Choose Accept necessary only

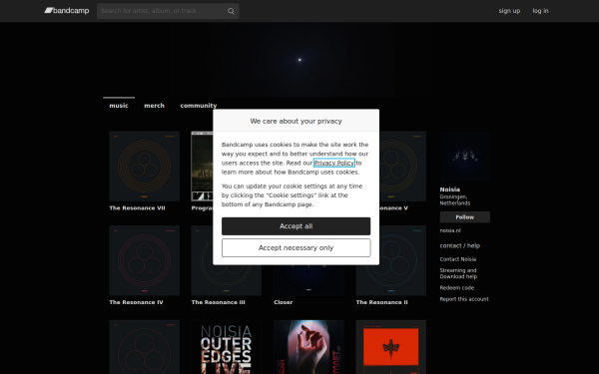point(297,247)
